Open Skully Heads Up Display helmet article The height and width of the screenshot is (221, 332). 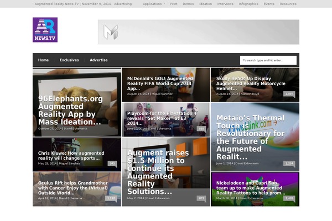251,83
